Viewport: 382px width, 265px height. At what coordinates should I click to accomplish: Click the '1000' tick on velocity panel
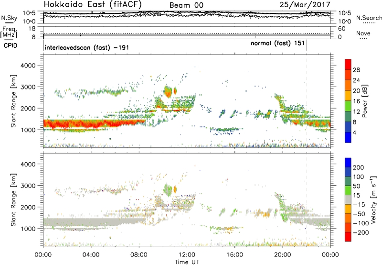coord(28,229)
